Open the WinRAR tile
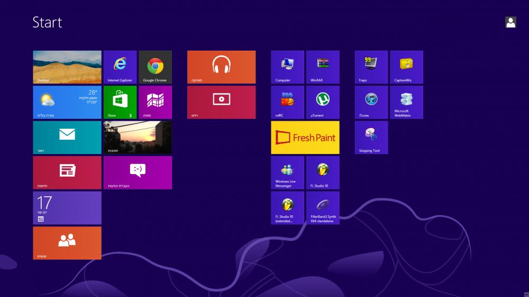The height and width of the screenshot is (297, 529). [323, 67]
